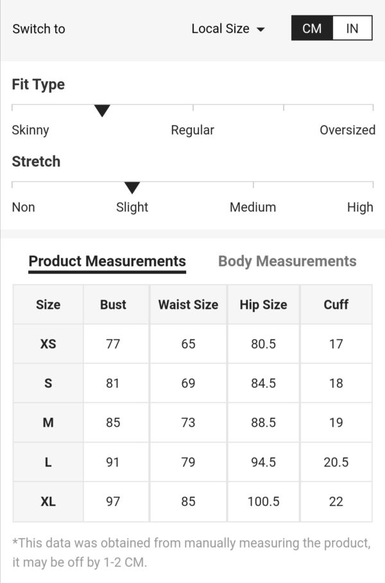The height and width of the screenshot is (583, 385).
Task: Switch to Body Measurements tab
Action: [287, 262]
